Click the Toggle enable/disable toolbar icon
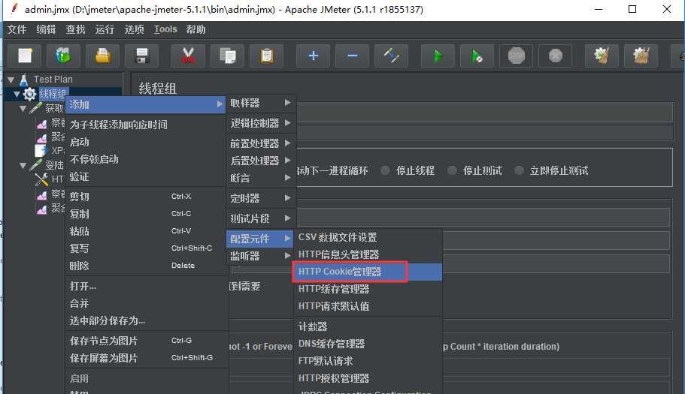The height and width of the screenshot is (394, 685). point(392,56)
